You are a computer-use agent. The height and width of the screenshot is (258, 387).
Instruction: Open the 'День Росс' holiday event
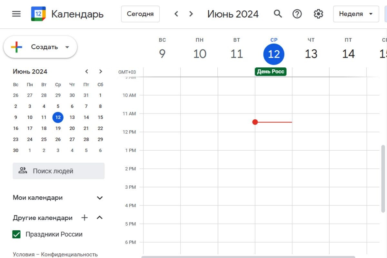pos(270,72)
